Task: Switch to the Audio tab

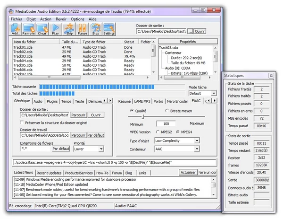Action: tap(38, 101)
